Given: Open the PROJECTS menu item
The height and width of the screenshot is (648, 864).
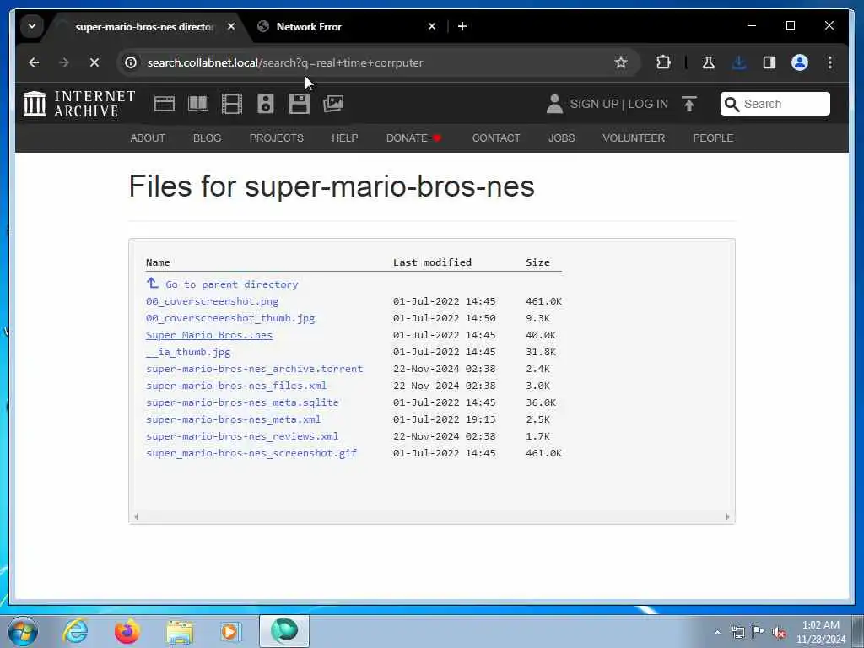Looking at the screenshot, I should pyautogui.click(x=277, y=138).
